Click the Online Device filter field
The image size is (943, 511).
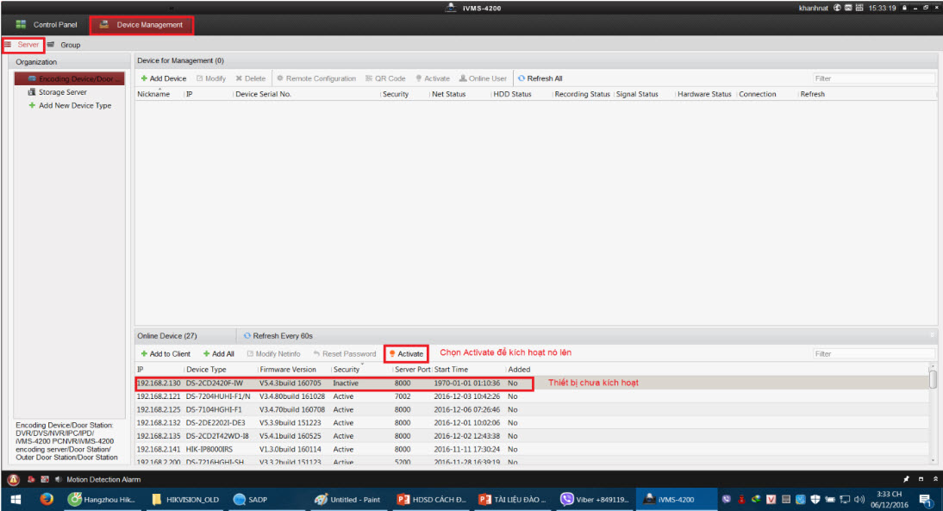(x=872, y=354)
